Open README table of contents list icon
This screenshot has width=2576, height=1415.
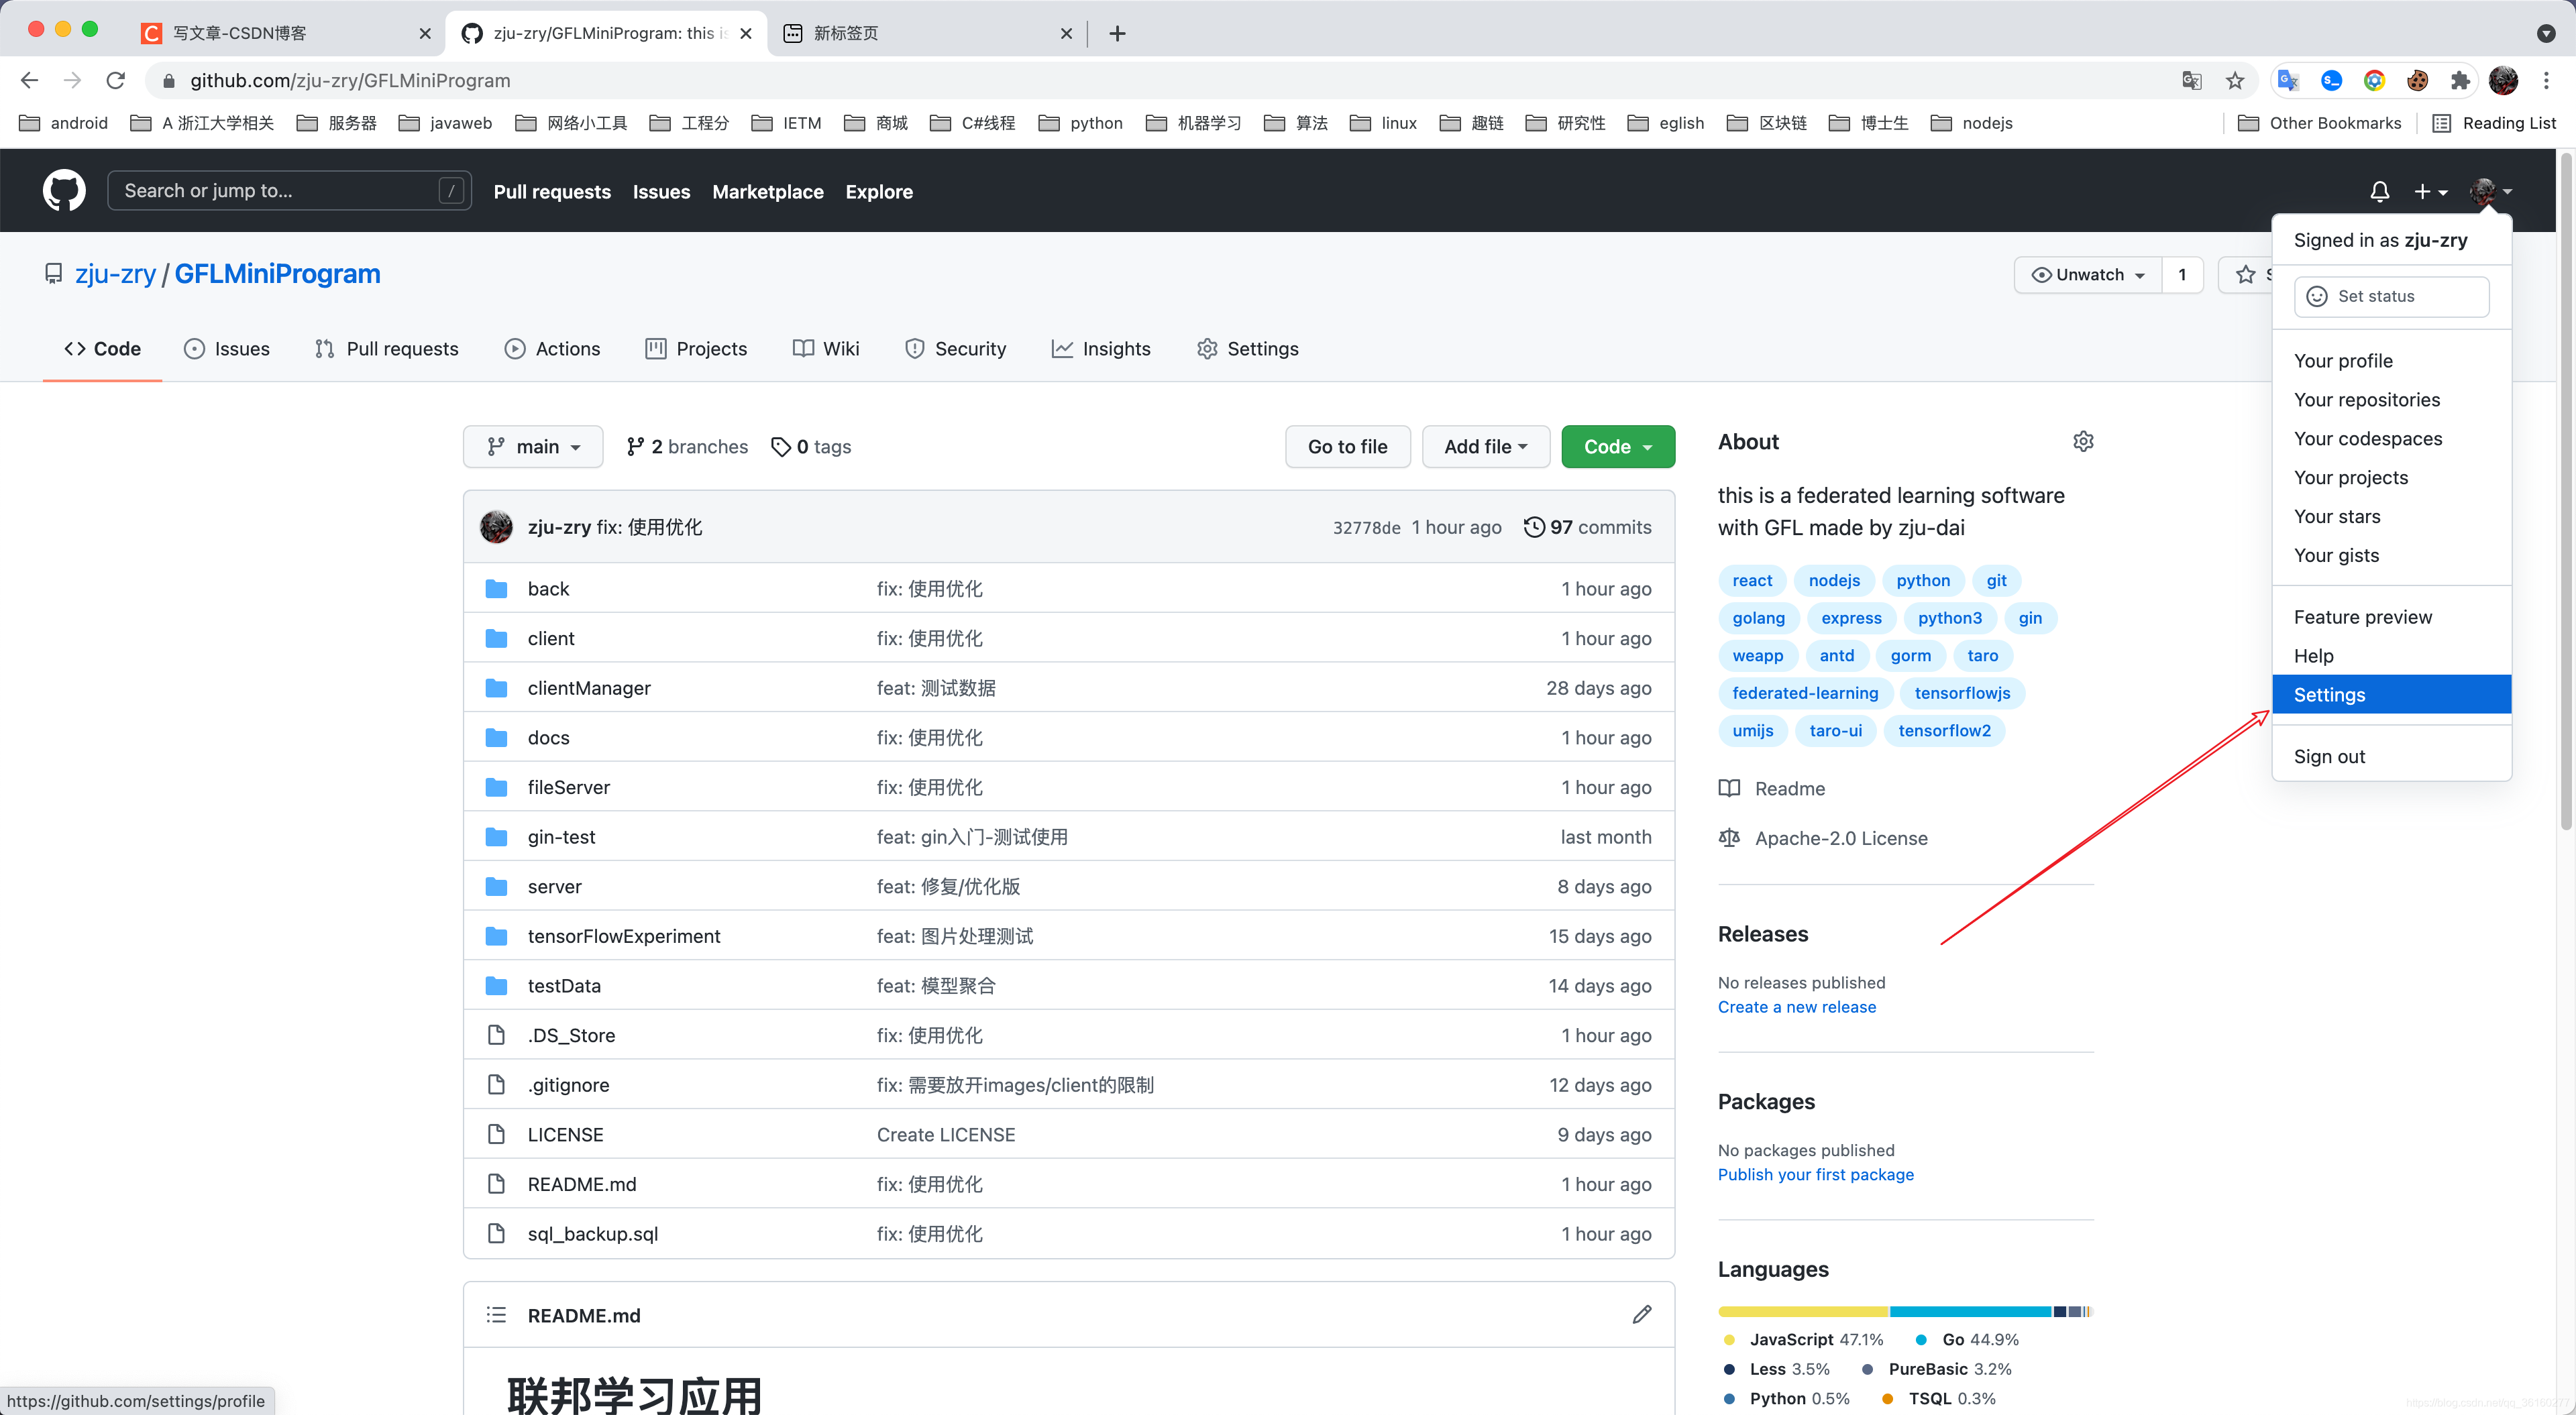pos(496,1314)
